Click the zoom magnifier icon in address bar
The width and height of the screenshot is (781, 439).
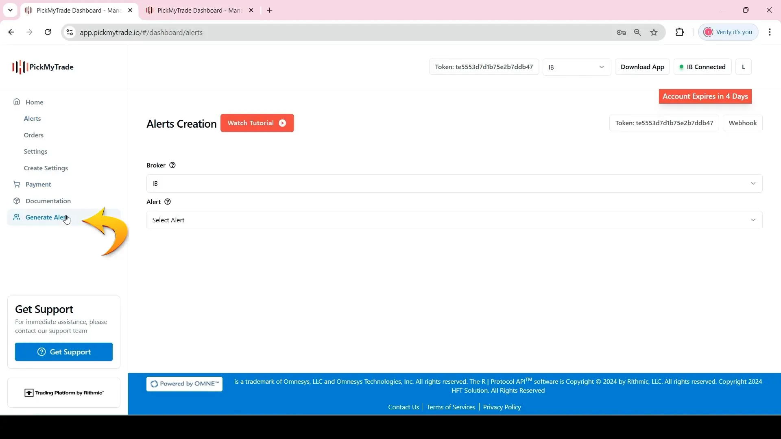click(637, 33)
